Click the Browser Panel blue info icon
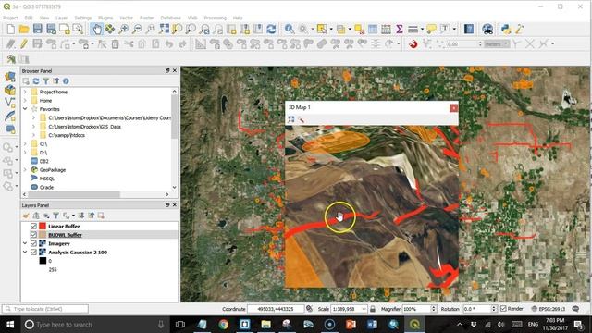 66,81
